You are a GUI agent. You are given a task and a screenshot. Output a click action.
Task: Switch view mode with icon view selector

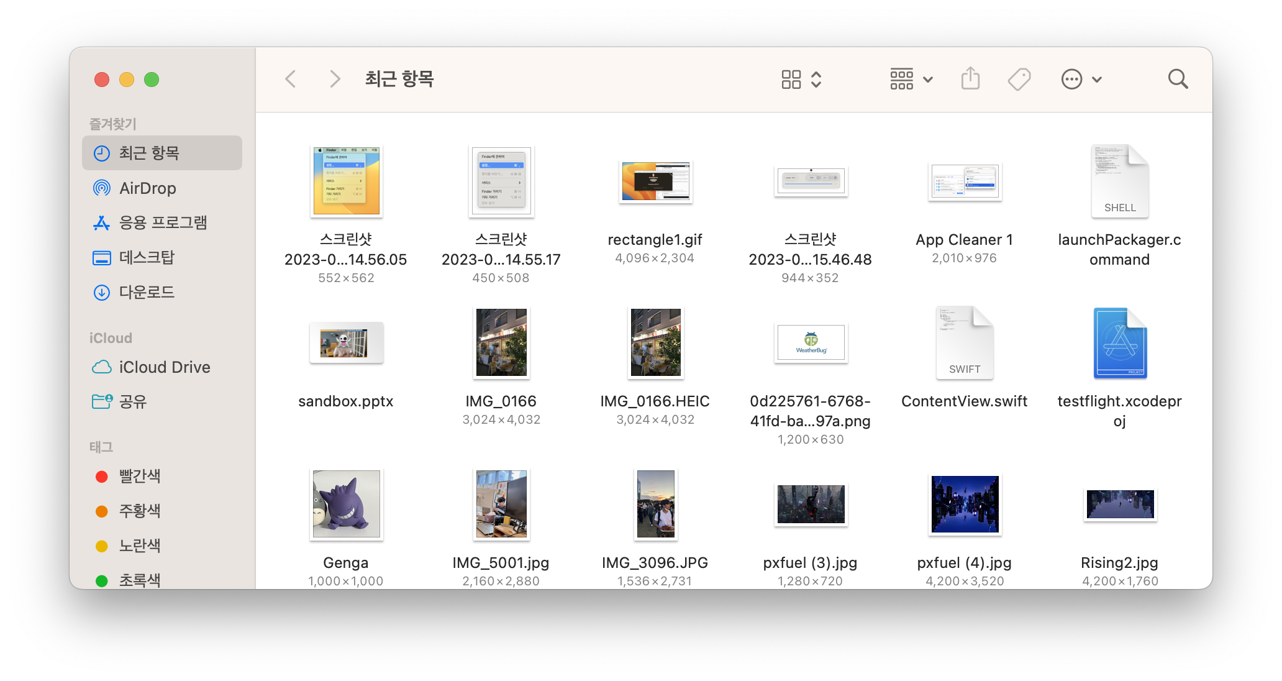(x=801, y=79)
